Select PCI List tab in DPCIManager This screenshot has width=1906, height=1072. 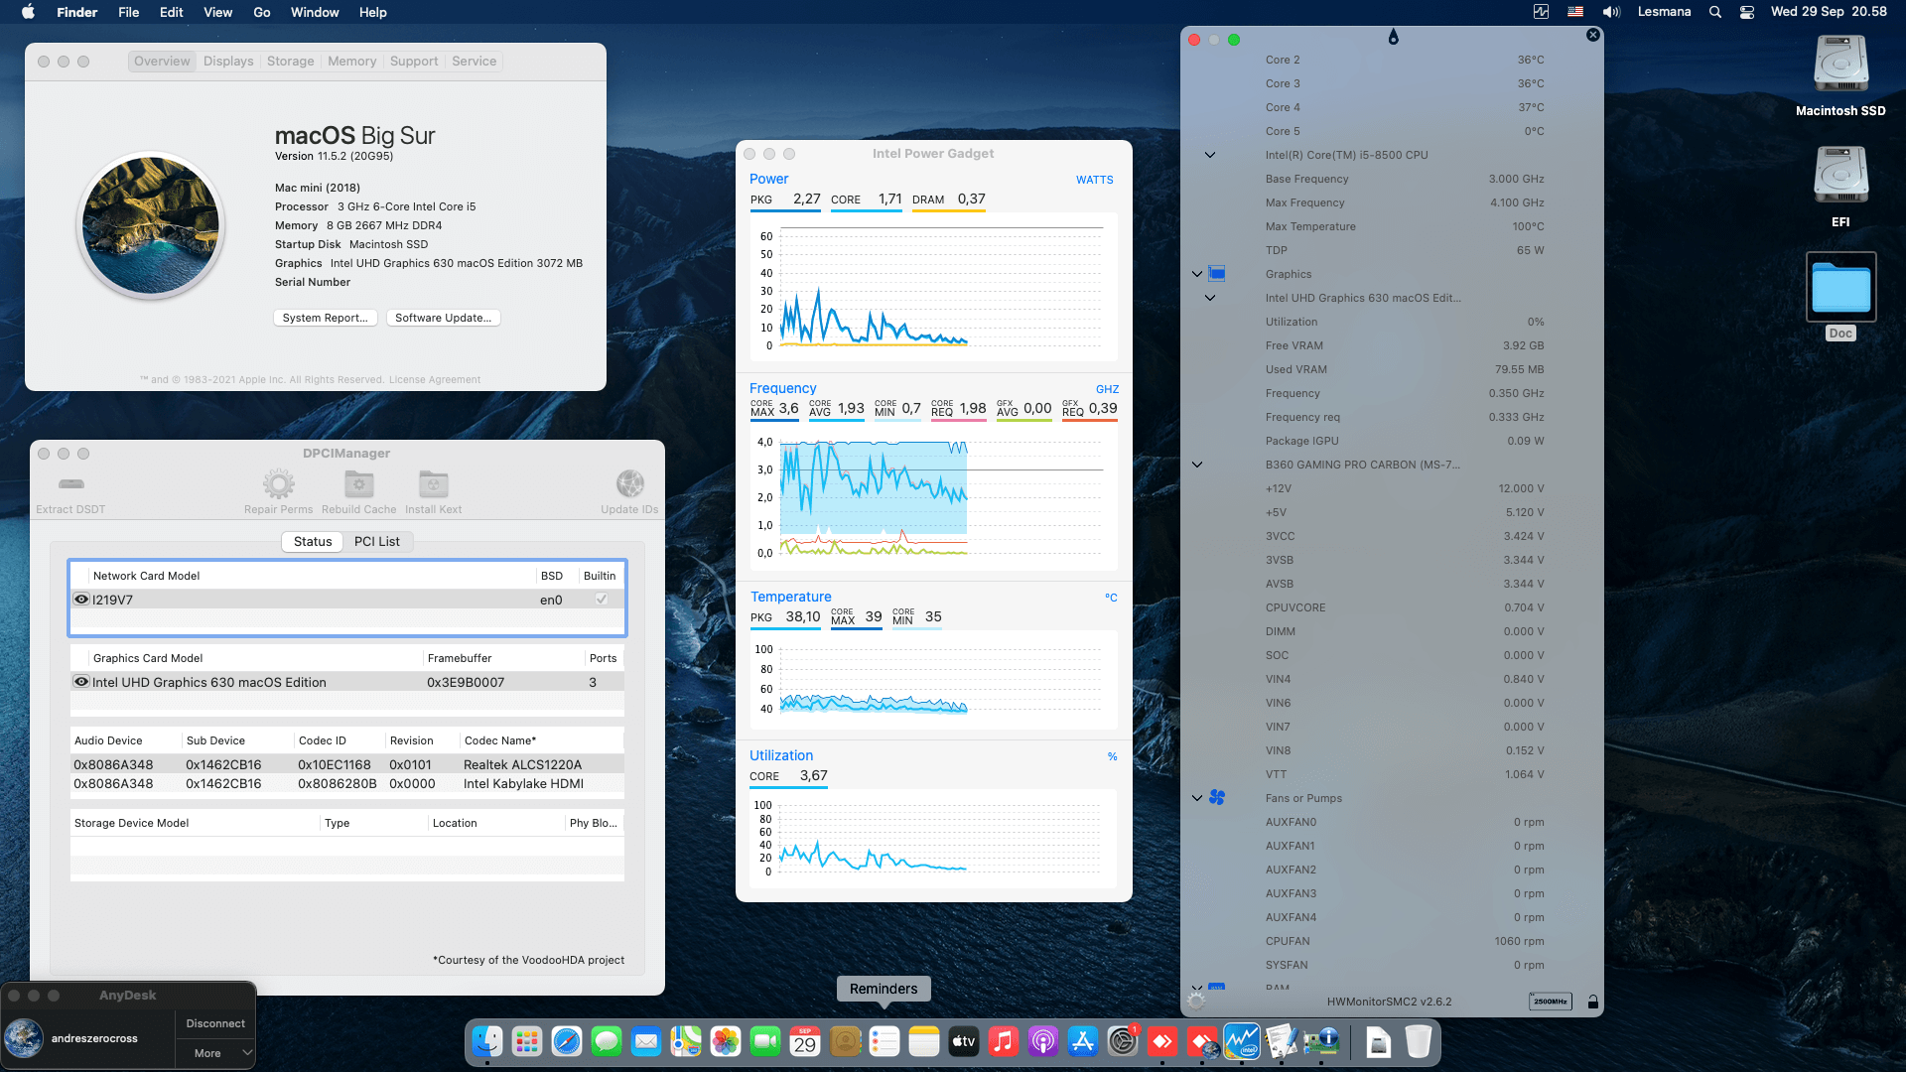(x=377, y=541)
